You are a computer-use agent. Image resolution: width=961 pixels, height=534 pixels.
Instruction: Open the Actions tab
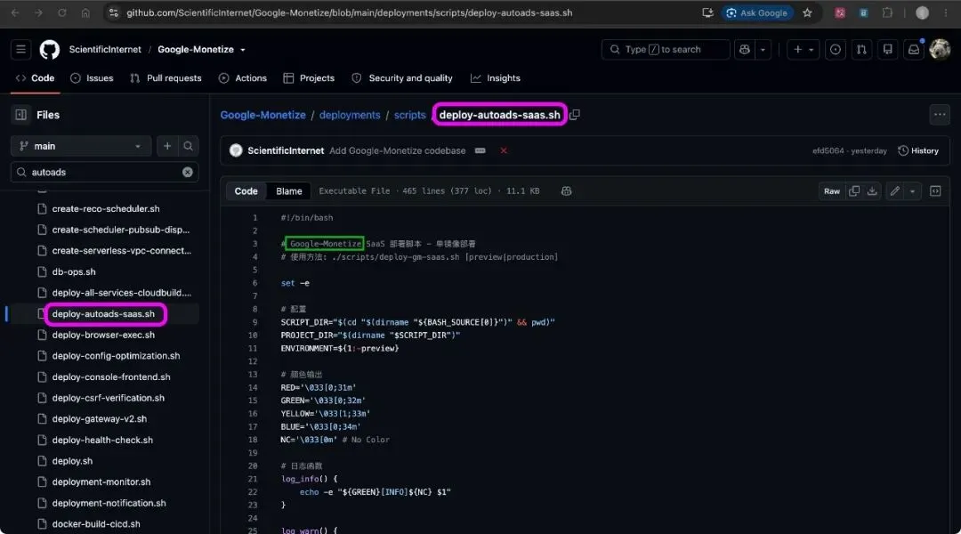243,77
